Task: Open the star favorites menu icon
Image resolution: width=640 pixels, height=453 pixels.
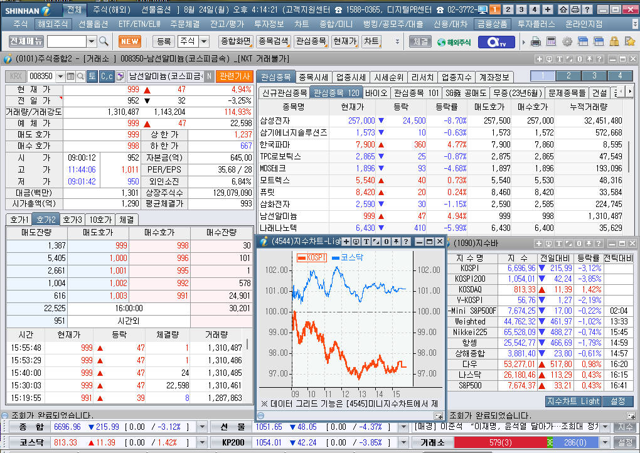Action: 630,41
